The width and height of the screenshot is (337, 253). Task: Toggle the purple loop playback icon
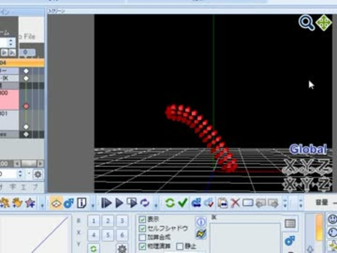point(145,203)
